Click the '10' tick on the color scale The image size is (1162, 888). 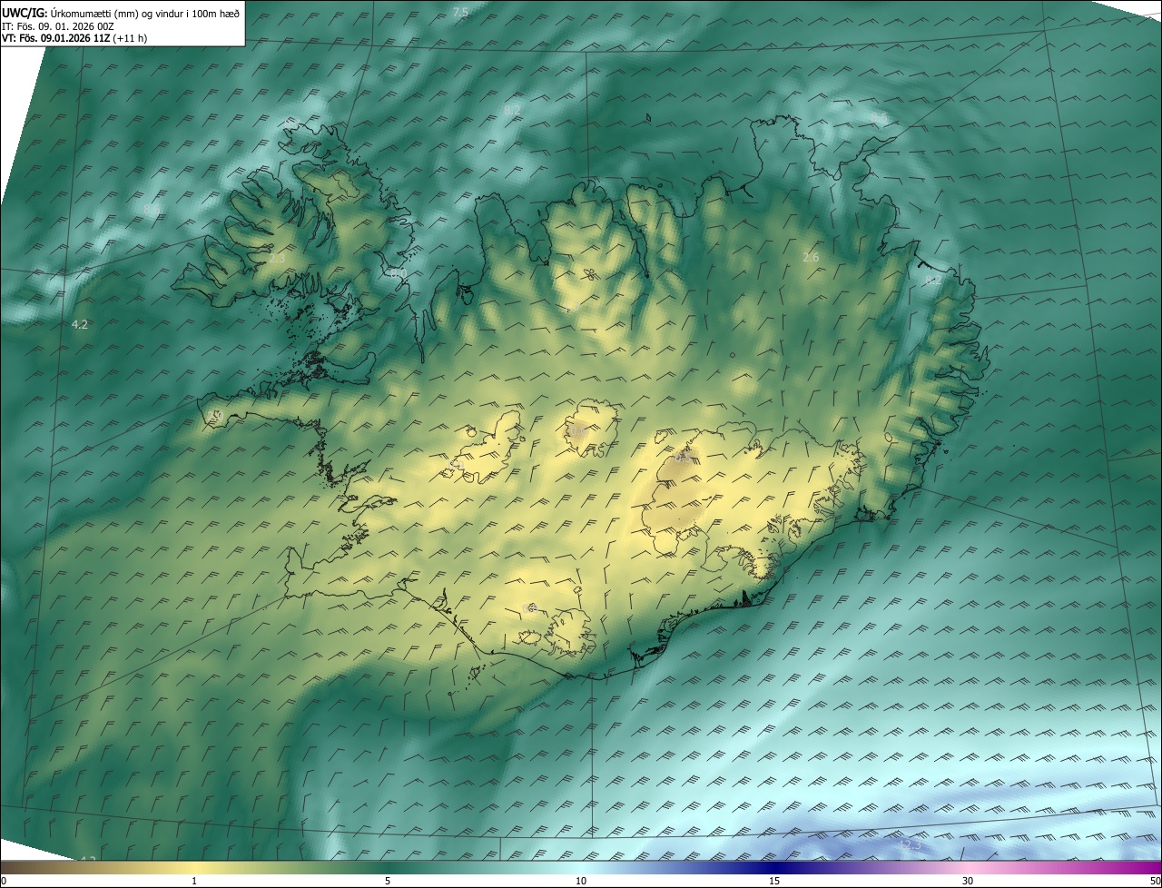click(581, 881)
